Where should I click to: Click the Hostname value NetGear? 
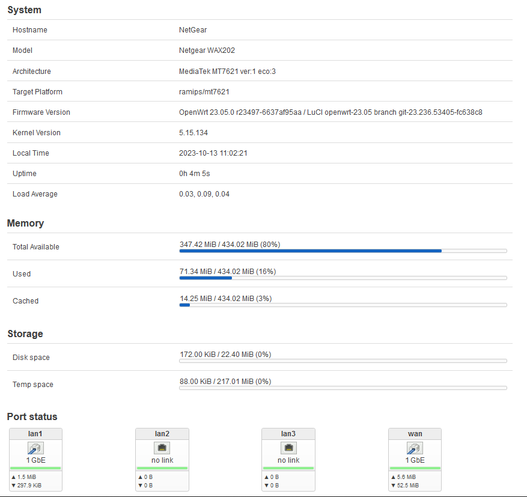click(193, 30)
